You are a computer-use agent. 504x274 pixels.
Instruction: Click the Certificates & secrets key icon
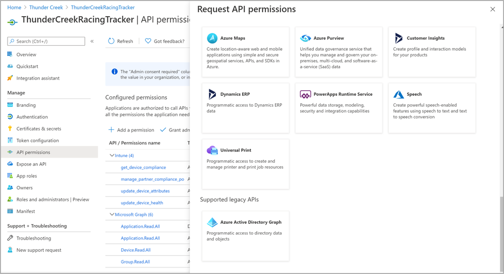[x=10, y=128]
